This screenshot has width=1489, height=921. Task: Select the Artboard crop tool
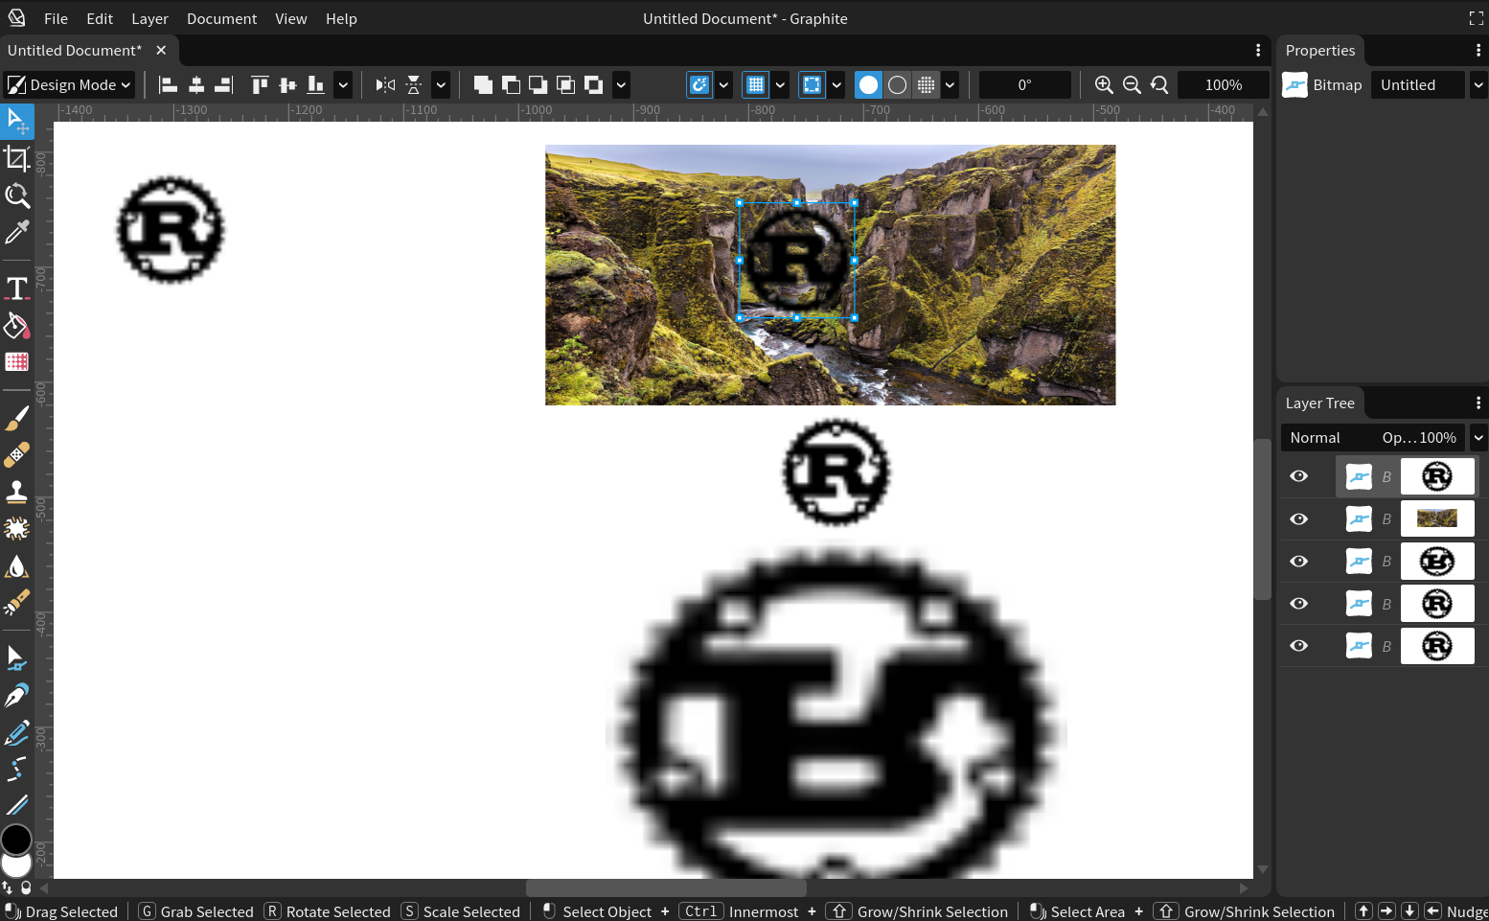click(x=17, y=158)
